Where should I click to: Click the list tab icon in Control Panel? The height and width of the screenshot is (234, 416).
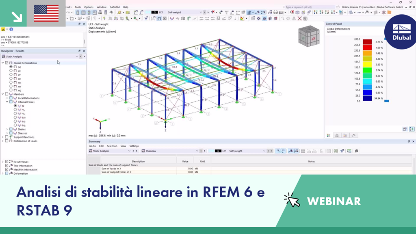click(345, 135)
